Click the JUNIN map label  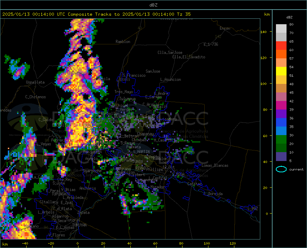138,161
